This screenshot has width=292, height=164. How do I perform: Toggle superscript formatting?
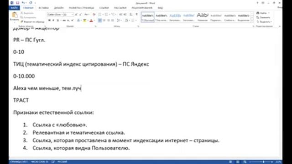point(72,20)
